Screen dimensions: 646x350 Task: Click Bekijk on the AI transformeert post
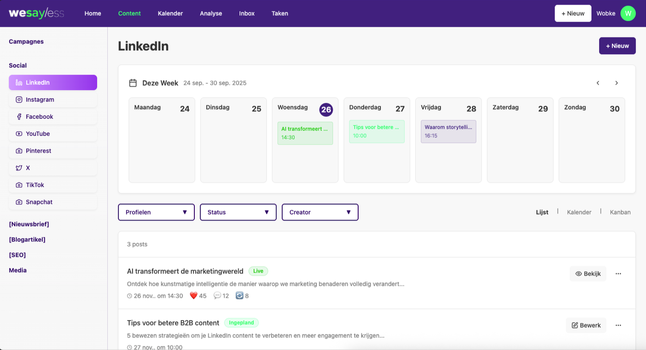coord(588,274)
